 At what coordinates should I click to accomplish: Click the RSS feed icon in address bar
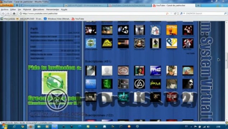point(167,14)
